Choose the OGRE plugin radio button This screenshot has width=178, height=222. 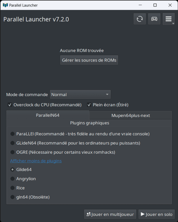pos(12,152)
